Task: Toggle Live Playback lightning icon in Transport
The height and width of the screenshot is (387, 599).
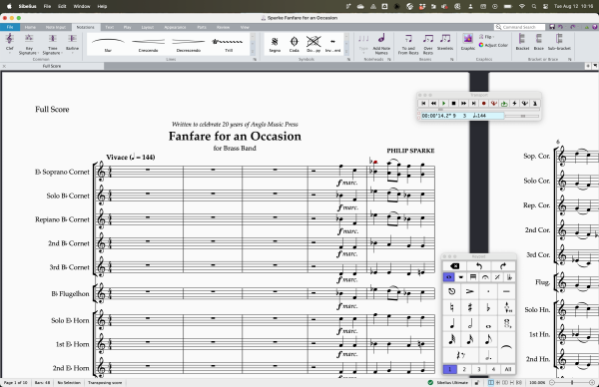Action: pos(514,104)
